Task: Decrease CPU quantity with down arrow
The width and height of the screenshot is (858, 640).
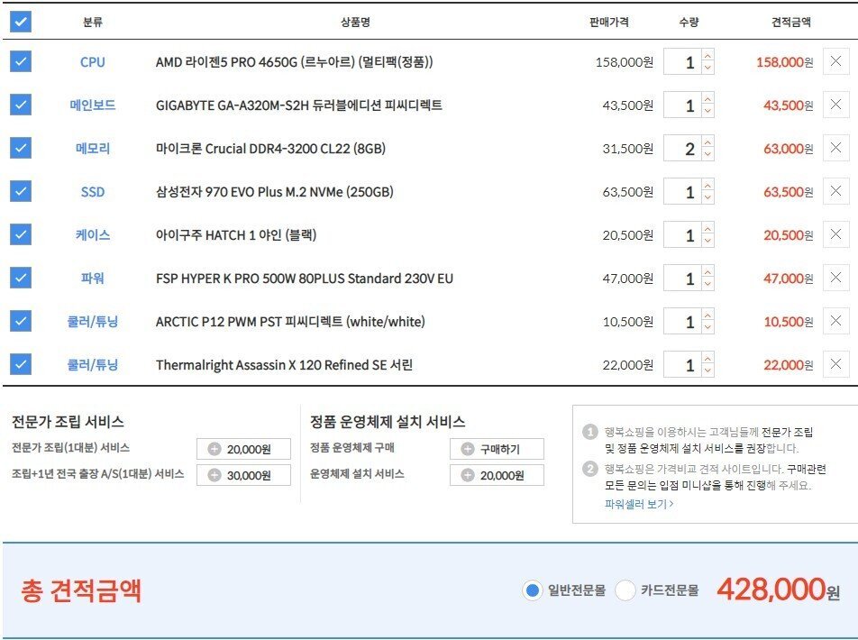Action: (x=707, y=68)
